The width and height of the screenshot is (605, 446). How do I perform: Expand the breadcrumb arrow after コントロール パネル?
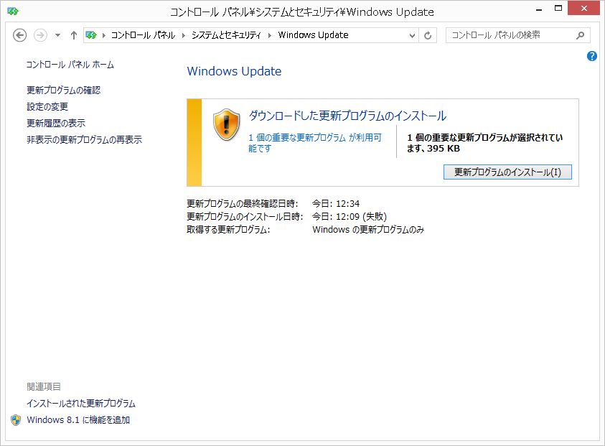(184, 35)
